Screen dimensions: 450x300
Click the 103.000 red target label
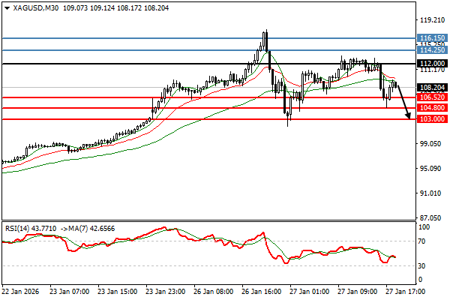pos(433,119)
